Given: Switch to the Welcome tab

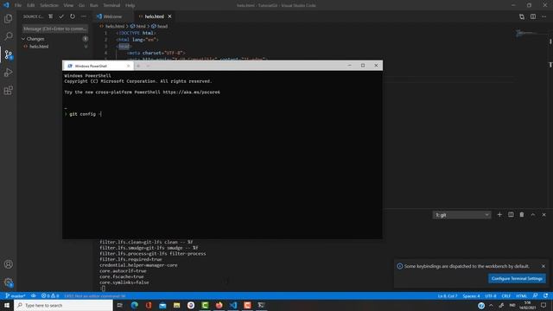Looking at the screenshot, I should pos(112,16).
